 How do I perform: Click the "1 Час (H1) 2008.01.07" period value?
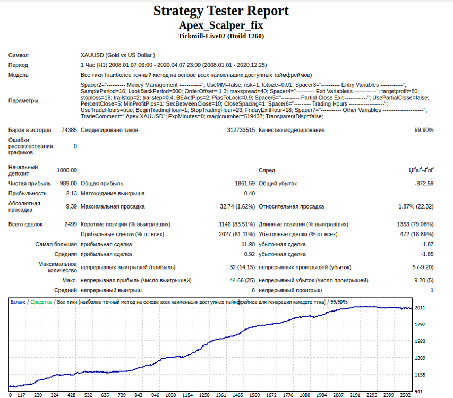(x=174, y=65)
